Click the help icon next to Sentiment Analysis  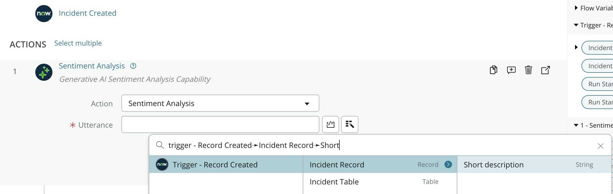(x=133, y=66)
